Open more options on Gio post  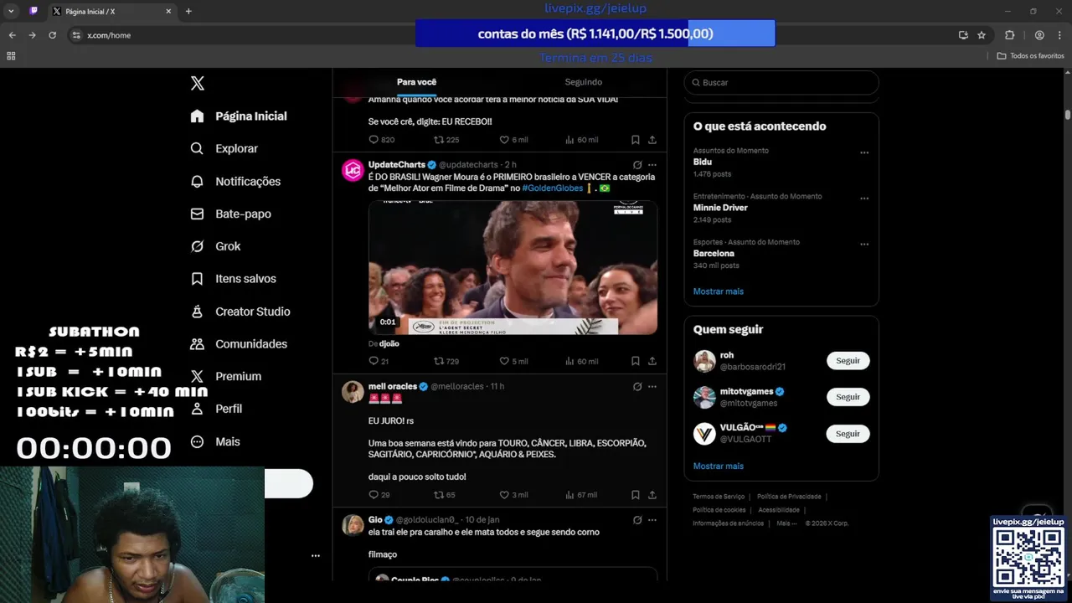tap(652, 520)
